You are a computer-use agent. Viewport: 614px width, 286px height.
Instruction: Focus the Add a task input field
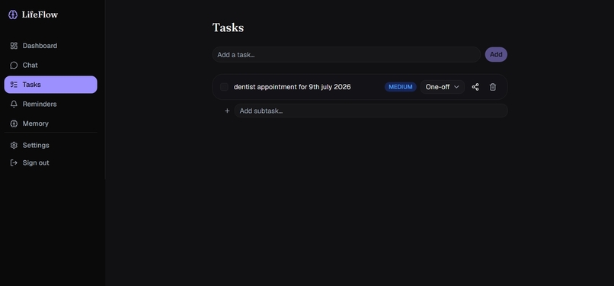[346, 55]
